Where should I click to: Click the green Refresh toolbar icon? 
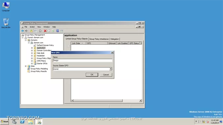(53, 31)
